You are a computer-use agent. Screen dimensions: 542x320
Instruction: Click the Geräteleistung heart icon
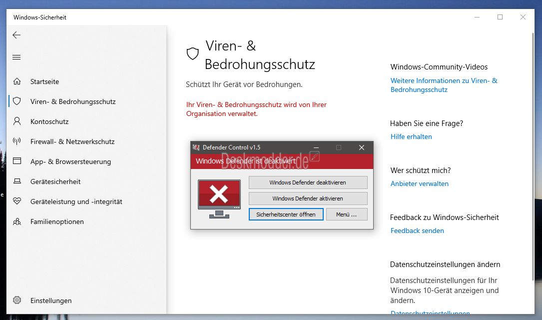[17, 201]
